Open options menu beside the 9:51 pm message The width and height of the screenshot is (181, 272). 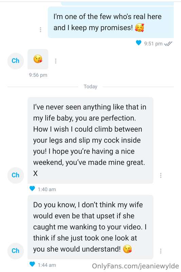coord(40,30)
